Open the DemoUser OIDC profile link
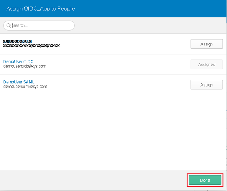The image size is (227, 191). pos(18,62)
